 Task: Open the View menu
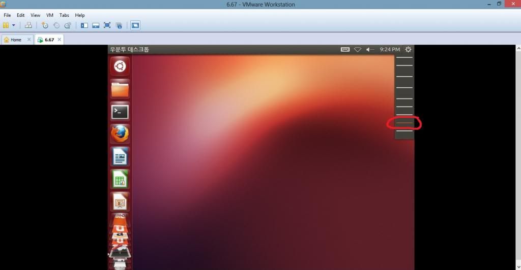pos(35,15)
